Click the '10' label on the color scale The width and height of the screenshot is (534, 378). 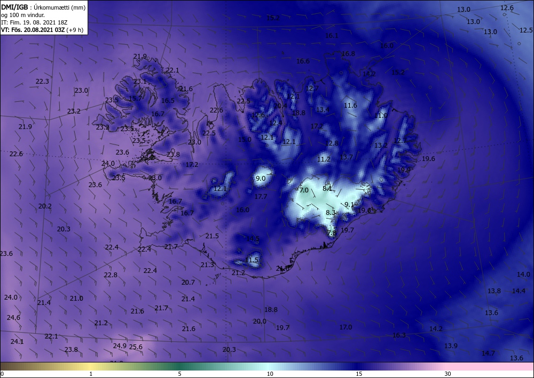click(x=270, y=374)
